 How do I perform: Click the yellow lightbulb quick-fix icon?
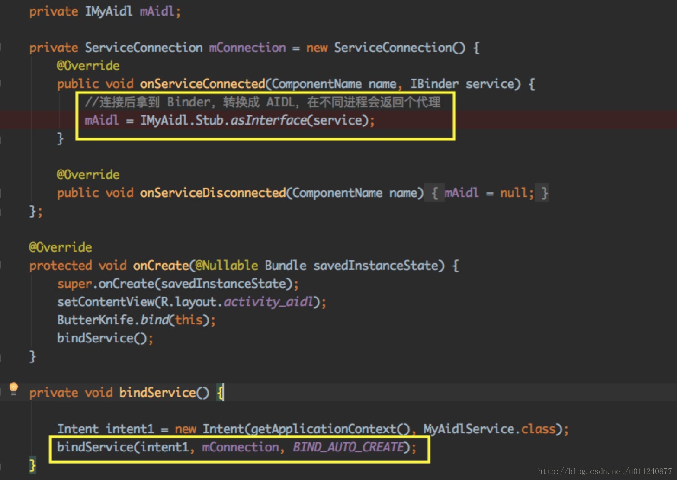pyautogui.click(x=13, y=388)
